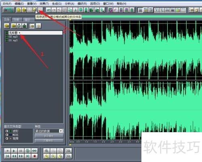Select 02.mp3 in the file list

point(13,37)
